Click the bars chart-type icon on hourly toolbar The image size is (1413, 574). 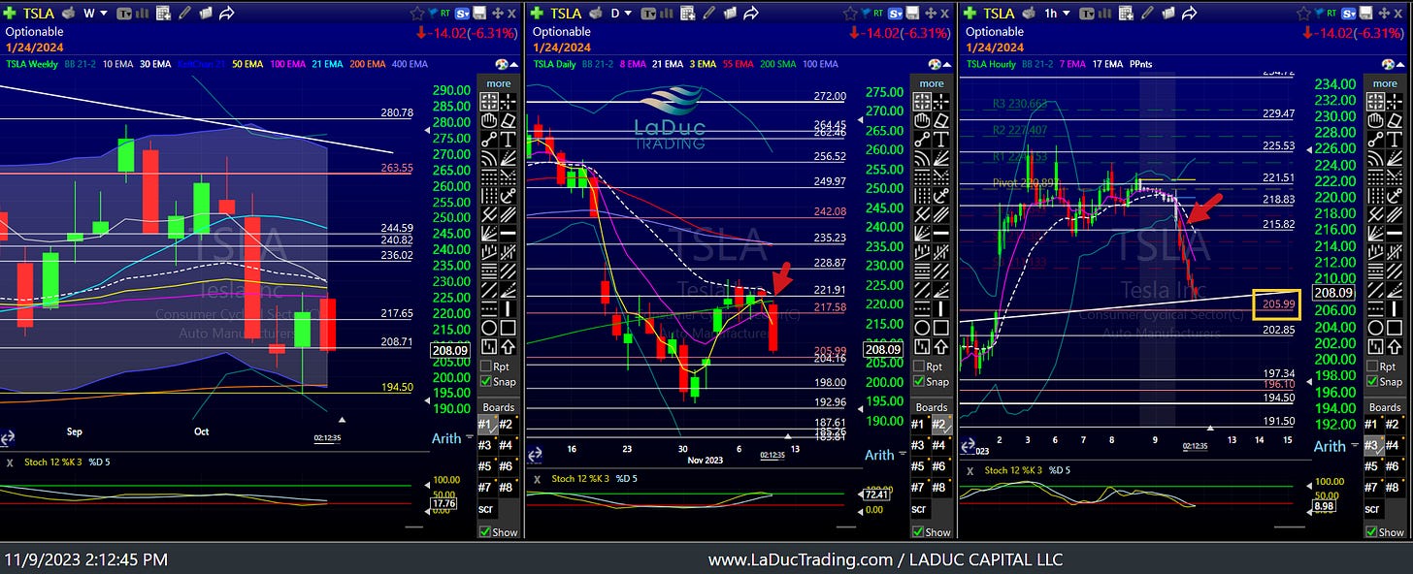(1104, 14)
